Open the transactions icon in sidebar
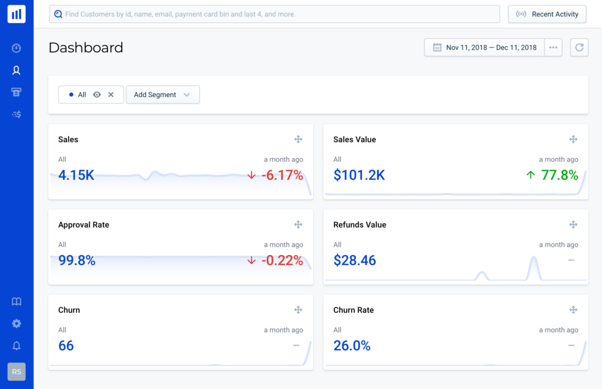Screen dimensions: 602x389 coord(16,115)
